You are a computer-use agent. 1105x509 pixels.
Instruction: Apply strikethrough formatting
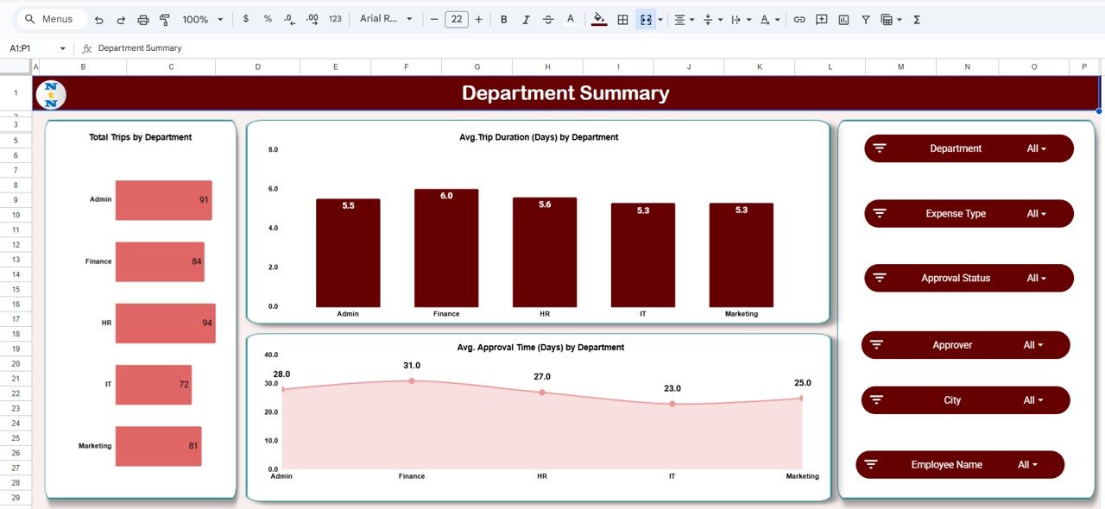548,19
